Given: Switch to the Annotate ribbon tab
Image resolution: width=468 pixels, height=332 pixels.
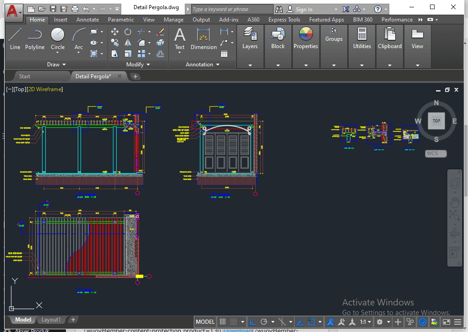Looking at the screenshot, I should pos(87,20).
